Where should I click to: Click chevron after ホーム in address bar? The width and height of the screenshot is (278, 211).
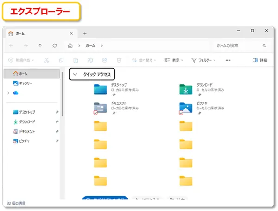(x=102, y=45)
